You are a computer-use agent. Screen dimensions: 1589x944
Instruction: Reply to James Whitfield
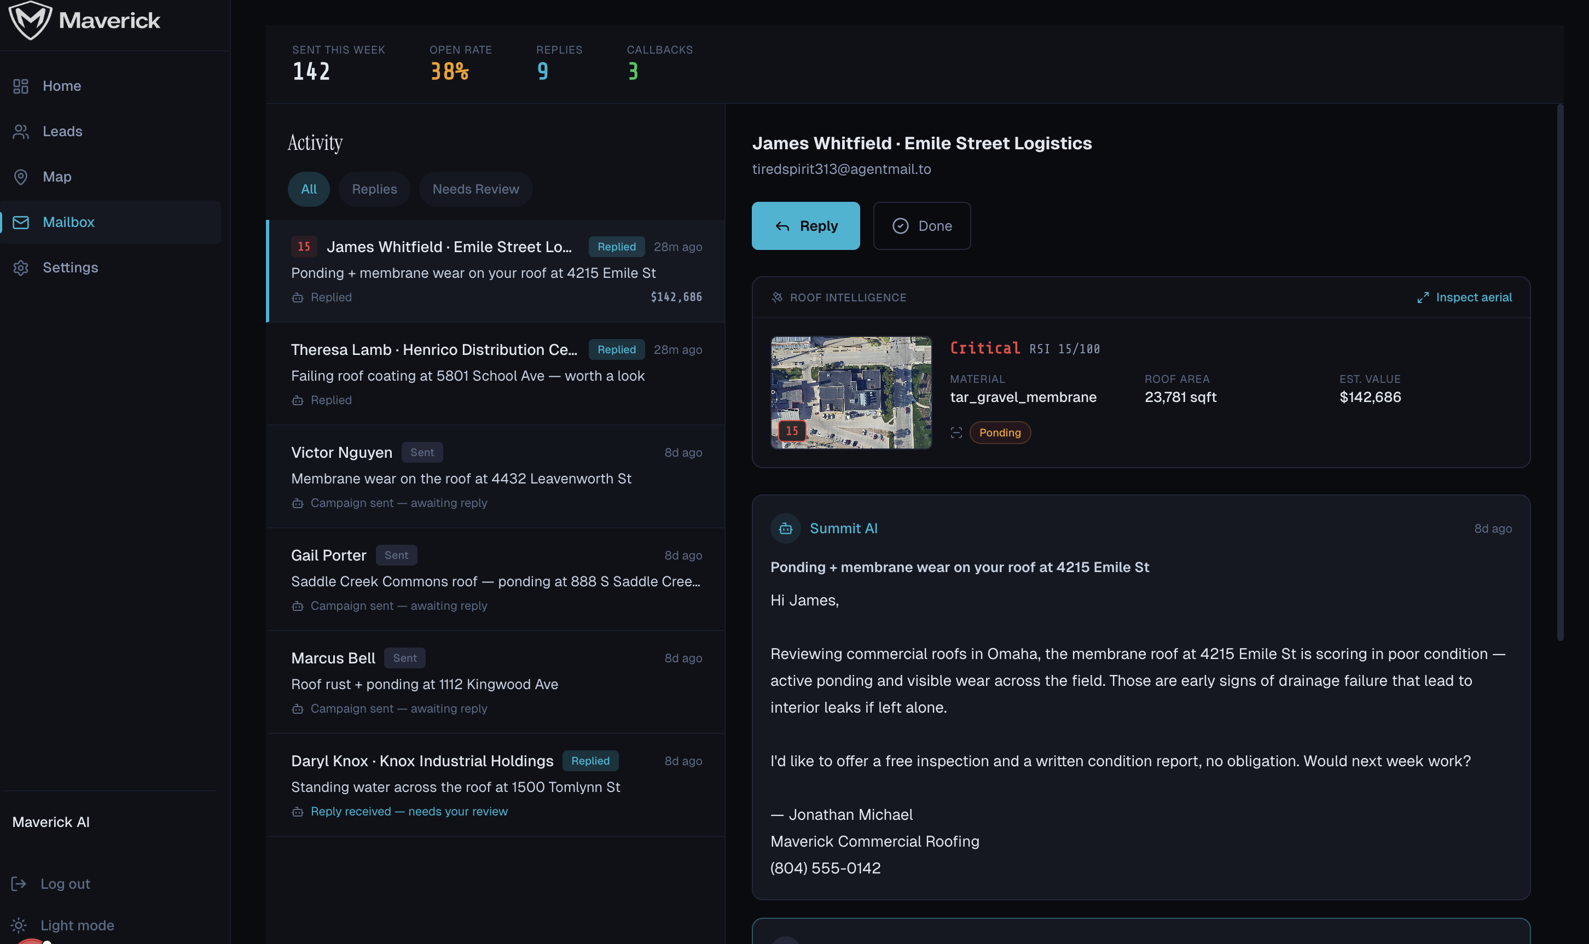click(x=805, y=226)
